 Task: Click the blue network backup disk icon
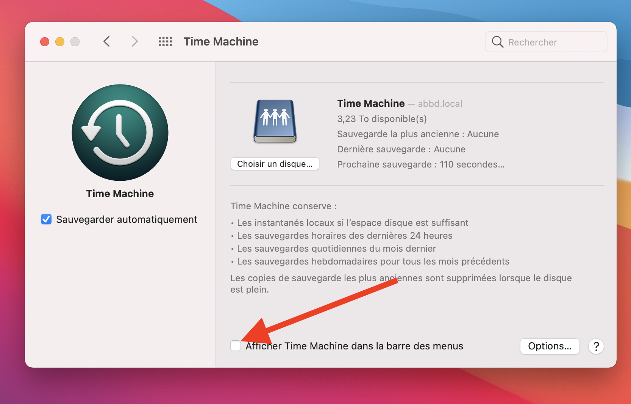point(275,121)
